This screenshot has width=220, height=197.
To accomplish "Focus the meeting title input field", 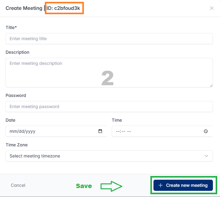I will click(109, 39).
